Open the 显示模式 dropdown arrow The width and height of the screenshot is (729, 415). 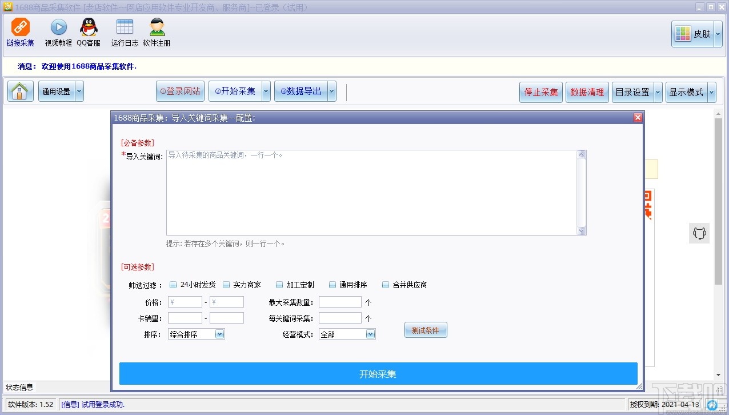click(x=712, y=91)
